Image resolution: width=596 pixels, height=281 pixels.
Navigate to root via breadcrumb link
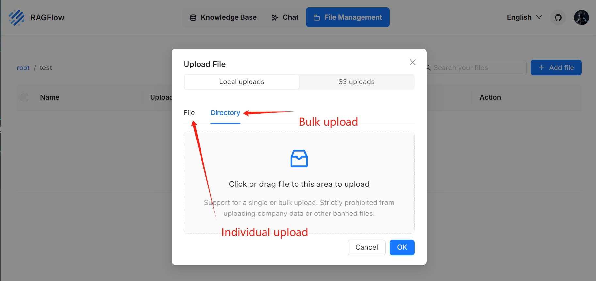pyautogui.click(x=23, y=67)
